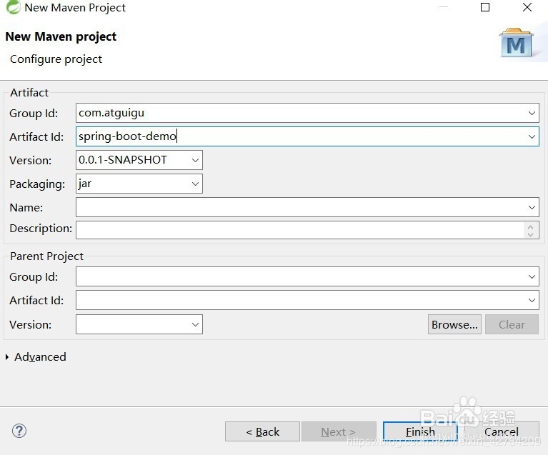The width and height of the screenshot is (548, 455).
Task: Click the Spring icon in title bar
Action: 12,8
